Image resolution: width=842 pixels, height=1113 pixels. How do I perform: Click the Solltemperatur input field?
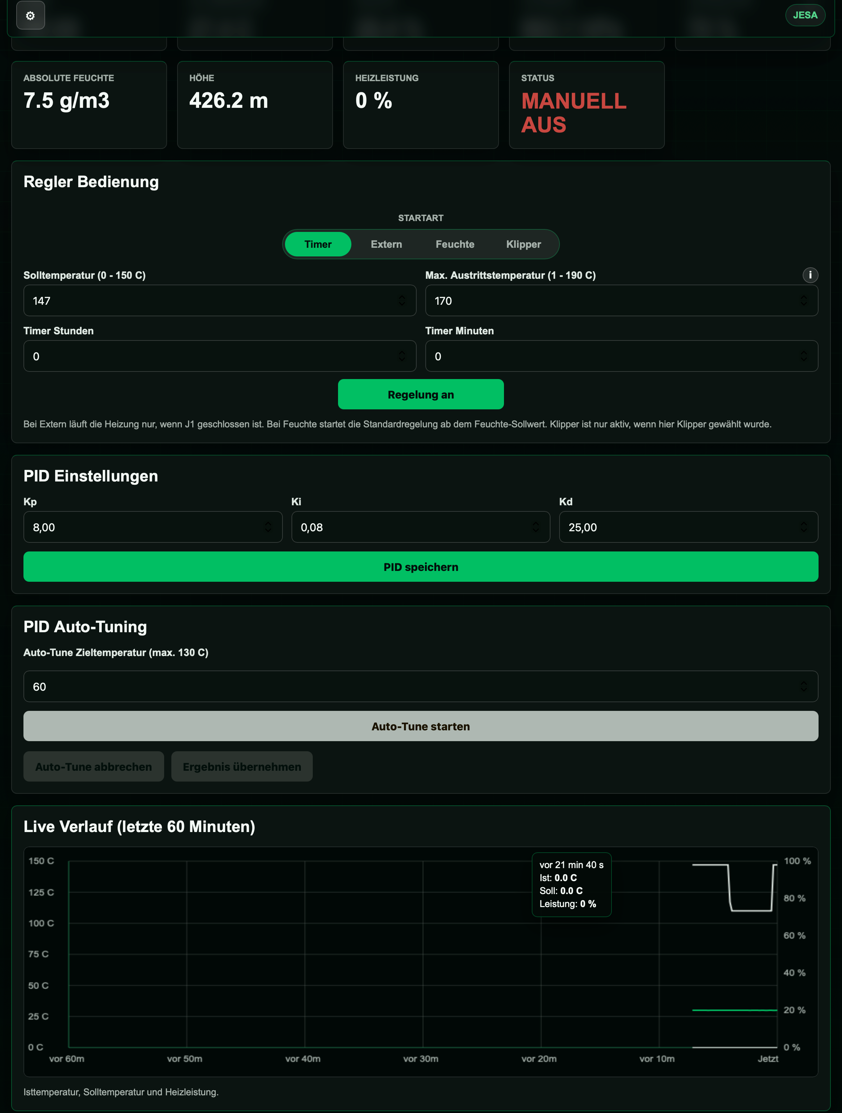click(x=219, y=300)
